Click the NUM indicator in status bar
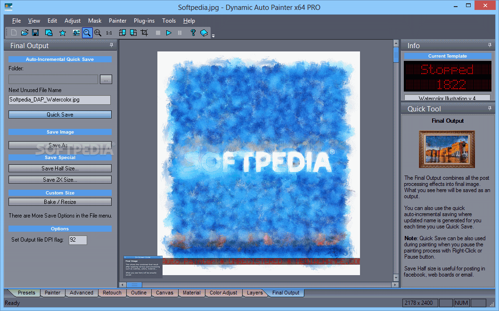The height and width of the screenshot is (311, 499). [461, 303]
